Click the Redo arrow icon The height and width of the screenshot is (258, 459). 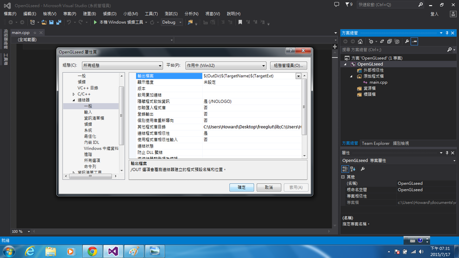[81, 22]
